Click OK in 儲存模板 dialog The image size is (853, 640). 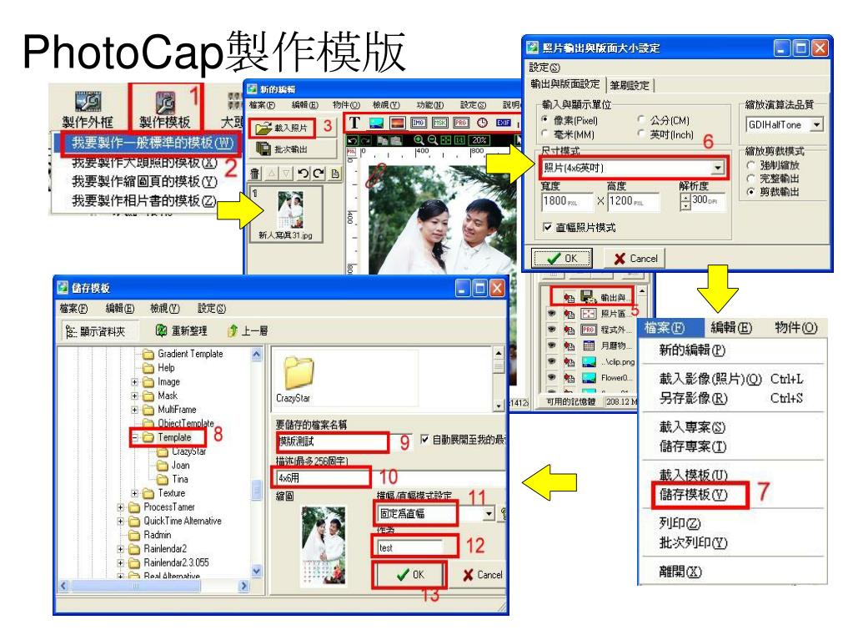coord(409,574)
